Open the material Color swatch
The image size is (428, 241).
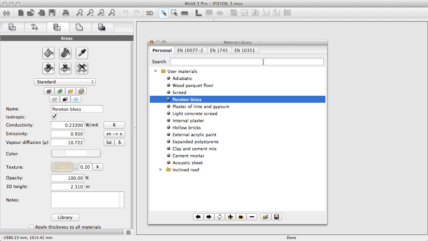76,153
